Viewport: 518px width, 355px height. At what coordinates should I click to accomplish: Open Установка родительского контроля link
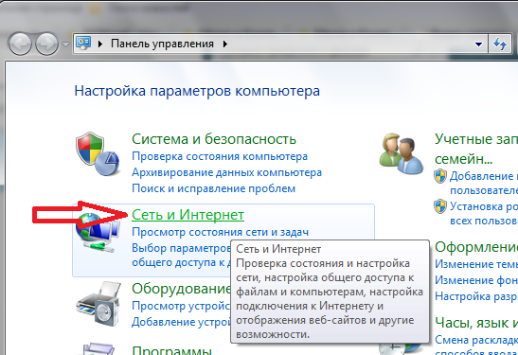click(484, 213)
